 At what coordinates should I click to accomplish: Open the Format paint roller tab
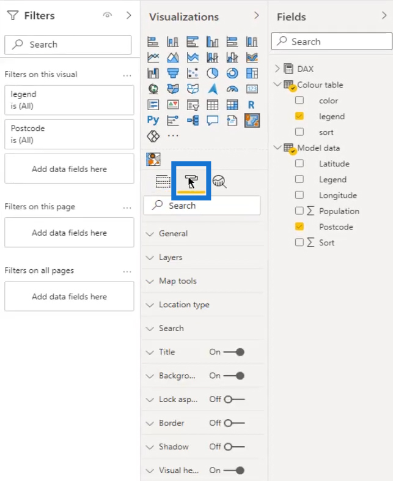pyautogui.click(x=191, y=182)
